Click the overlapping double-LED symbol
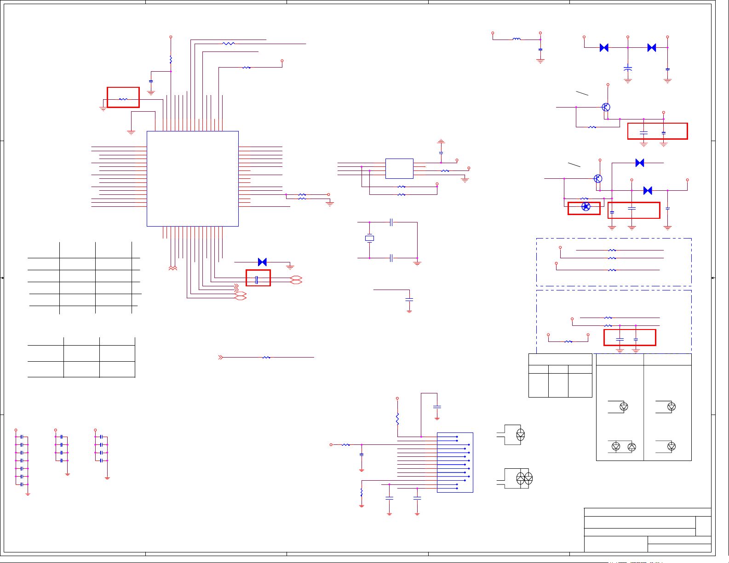729x563 pixels. pyautogui.click(x=524, y=478)
